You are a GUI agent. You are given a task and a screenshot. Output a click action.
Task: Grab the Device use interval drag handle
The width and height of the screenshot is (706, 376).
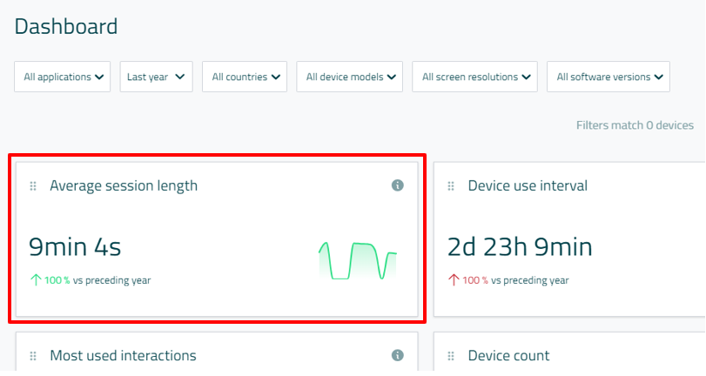coord(452,186)
